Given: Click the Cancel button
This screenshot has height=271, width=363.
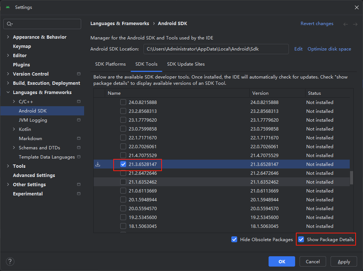Looking at the screenshot, I should tap(313, 261).
